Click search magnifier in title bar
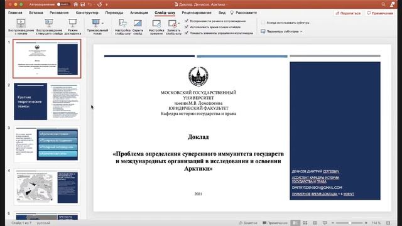 [x=383, y=4]
